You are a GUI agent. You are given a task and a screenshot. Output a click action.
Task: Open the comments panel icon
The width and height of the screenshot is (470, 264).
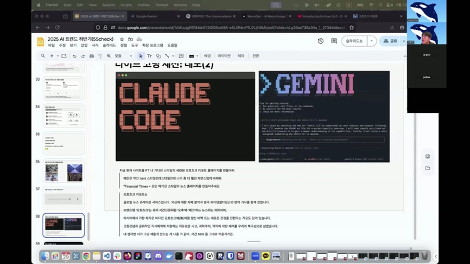334,41
